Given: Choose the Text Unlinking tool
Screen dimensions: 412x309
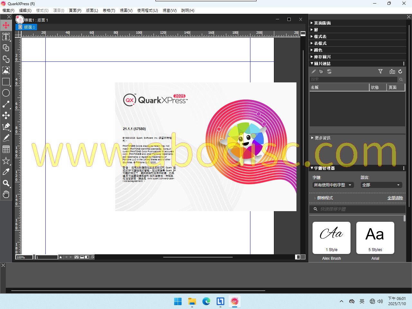Looking at the screenshot, I should point(6,59).
